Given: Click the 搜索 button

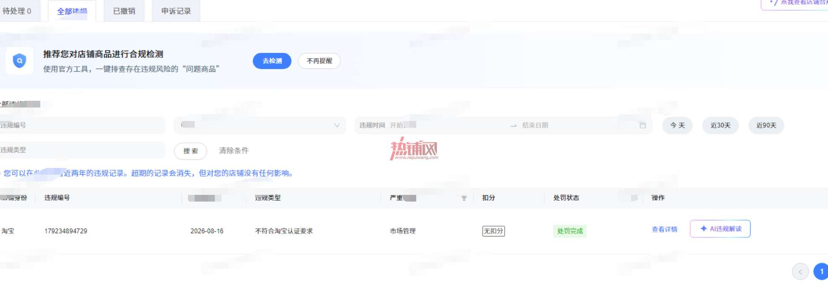Looking at the screenshot, I should (191, 151).
